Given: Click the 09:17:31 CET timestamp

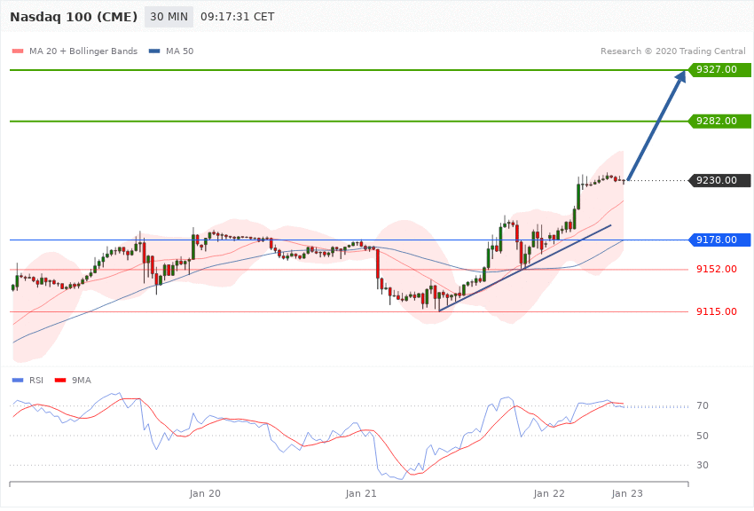Looking at the screenshot, I should [237, 17].
